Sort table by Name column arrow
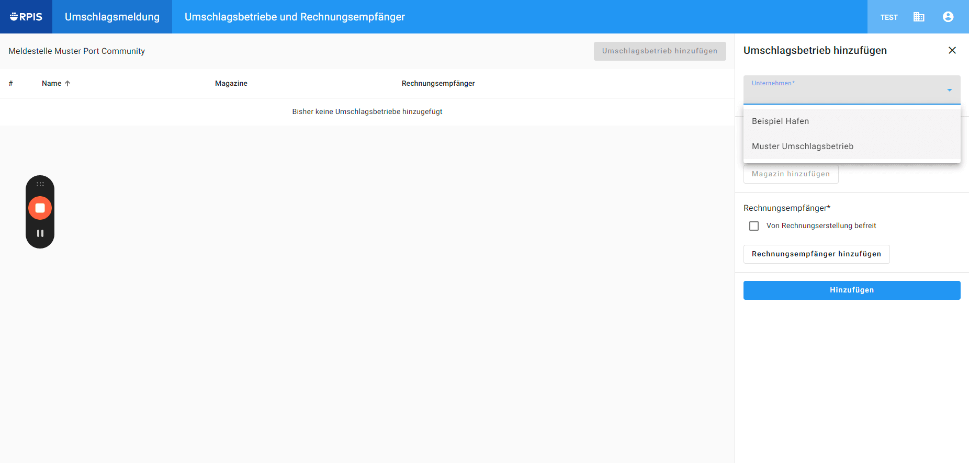This screenshot has width=969, height=463. point(67,83)
